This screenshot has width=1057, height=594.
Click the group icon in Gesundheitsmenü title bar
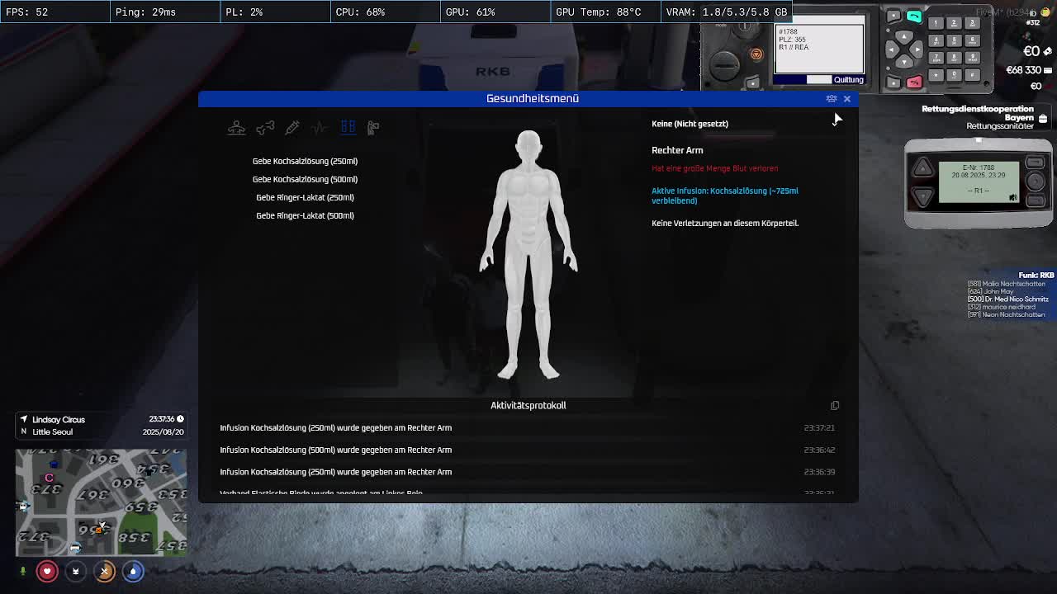(x=832, y=98)
